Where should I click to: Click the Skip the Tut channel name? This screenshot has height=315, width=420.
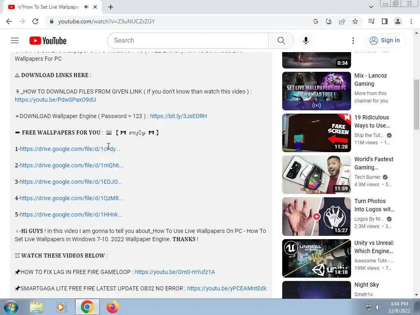click(369, 135)
